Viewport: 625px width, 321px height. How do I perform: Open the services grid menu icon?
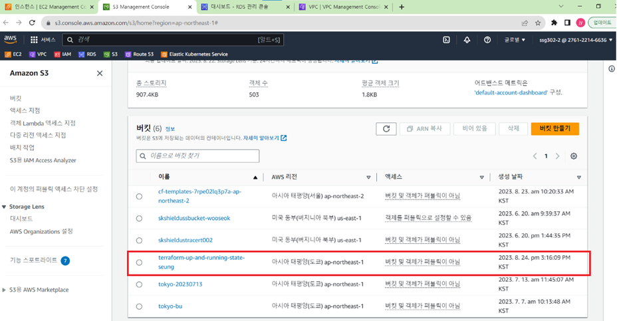[34, 40]
